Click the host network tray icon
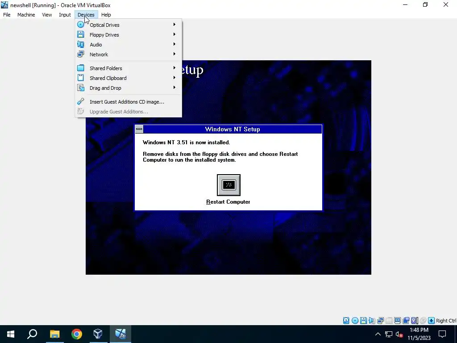The width and height of the screenshot is (457, 343). pos(389,334)
